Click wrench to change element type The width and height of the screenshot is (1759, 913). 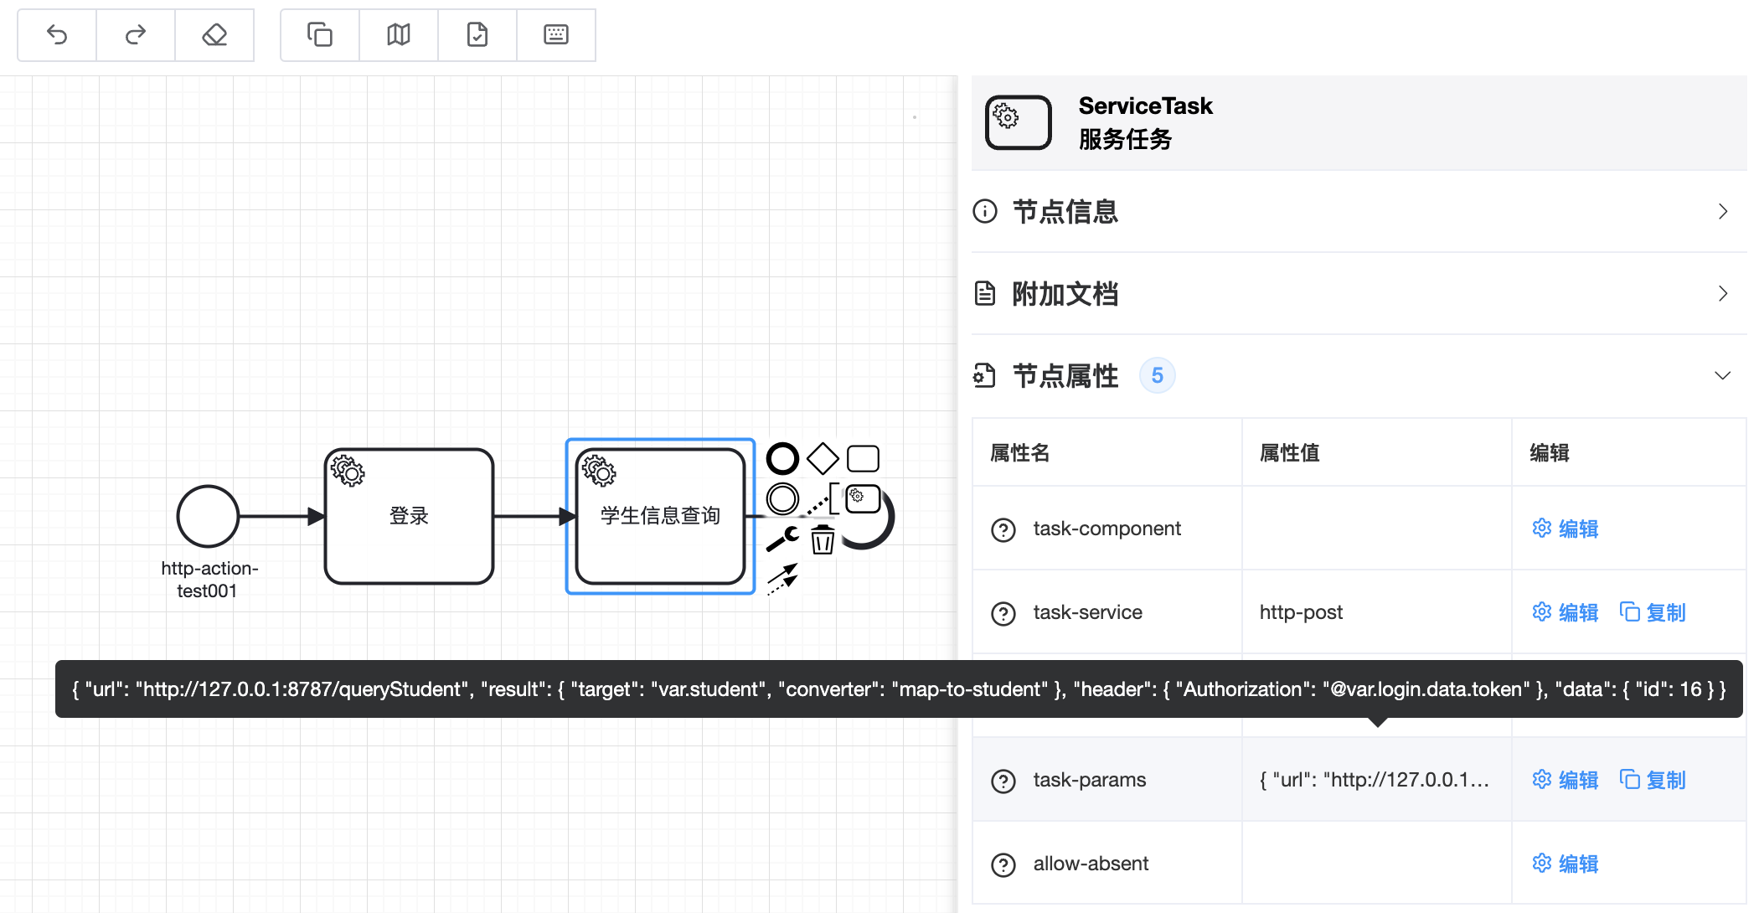[782, 539]
